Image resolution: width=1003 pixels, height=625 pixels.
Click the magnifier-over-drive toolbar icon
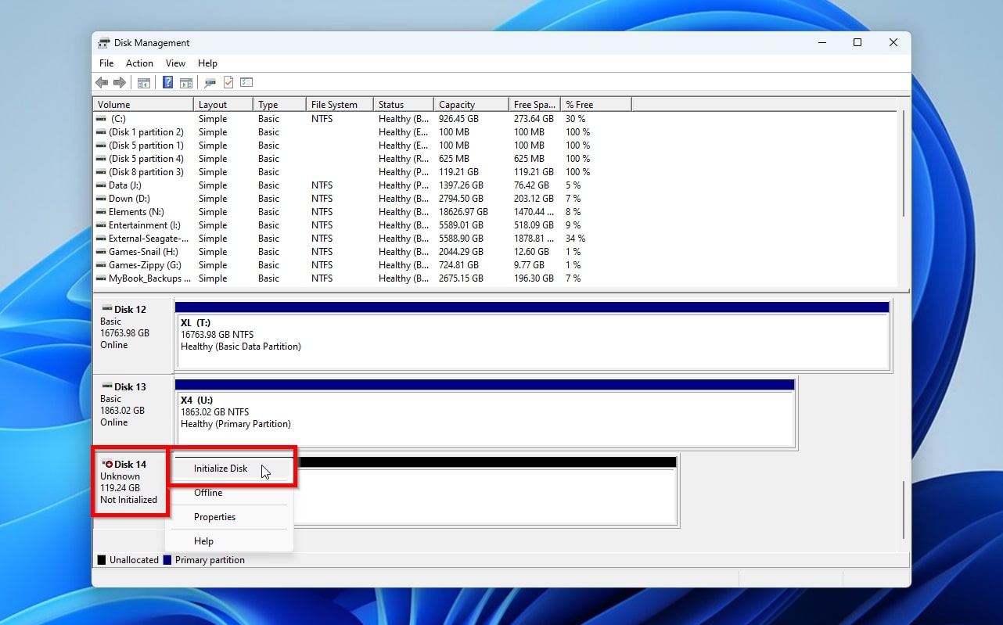pos(210,83)
